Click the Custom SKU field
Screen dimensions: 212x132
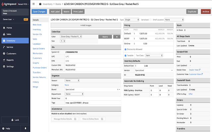coord(93,65)
